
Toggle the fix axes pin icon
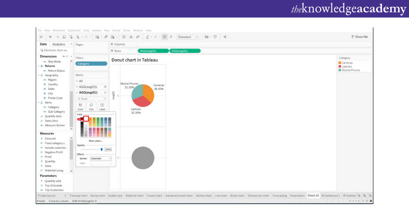pos(171,37)
